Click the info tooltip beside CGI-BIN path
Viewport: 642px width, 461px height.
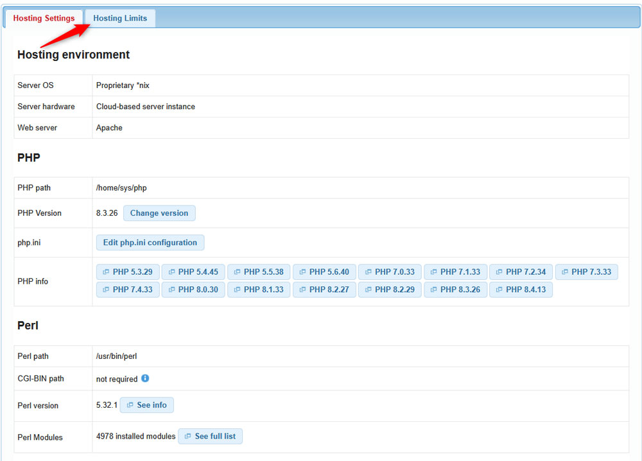(145, 378)
